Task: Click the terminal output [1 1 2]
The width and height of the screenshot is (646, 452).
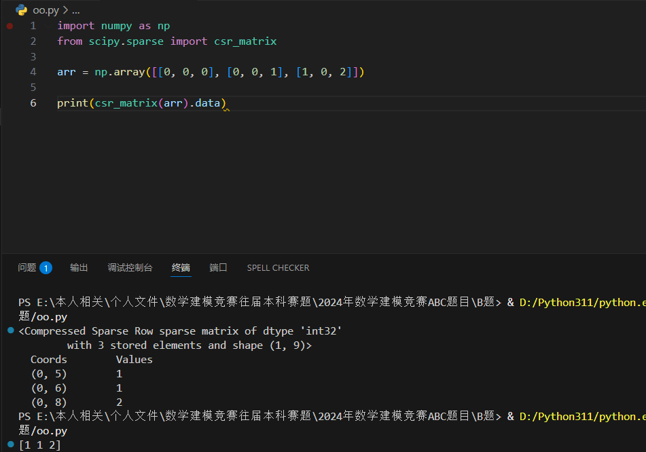Action: pos(40,445)
